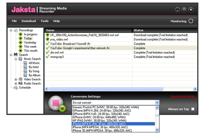Enable the Always on Top checkbox
The height and width of the screenshot is (139, 204).
coord(193,109)
